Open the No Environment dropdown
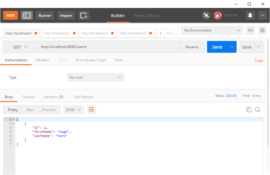This screenshot has height=175, width=270. tap(212, 30)
